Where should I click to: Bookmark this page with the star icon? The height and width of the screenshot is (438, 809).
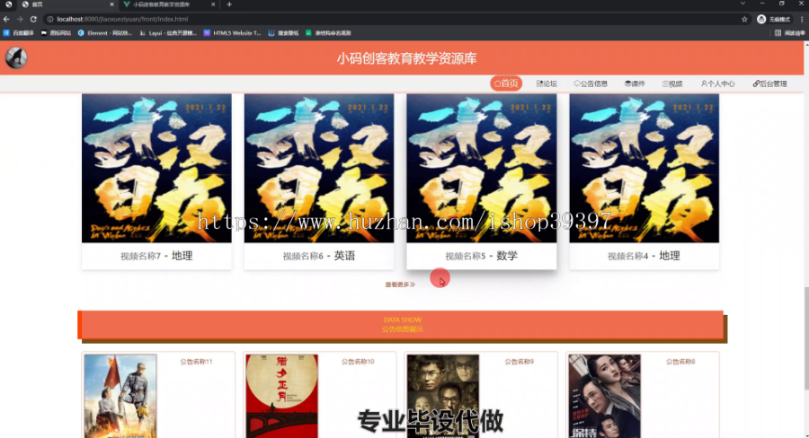tap(744, 19)
